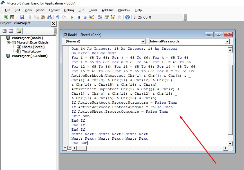Click the View Object icon in Project pane
244x170 pixels.
click(x=11, y=31)
